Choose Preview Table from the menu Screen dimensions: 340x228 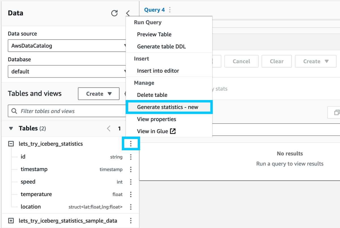click(154, 34)
